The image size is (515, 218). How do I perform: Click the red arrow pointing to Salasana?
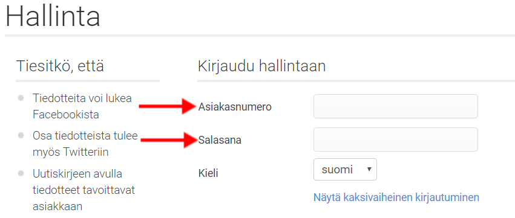click(x=169, y=140)
